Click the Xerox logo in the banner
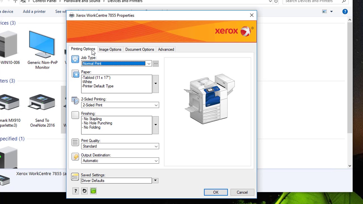Screen dimensions: 363x204 [x=234, y=31]
